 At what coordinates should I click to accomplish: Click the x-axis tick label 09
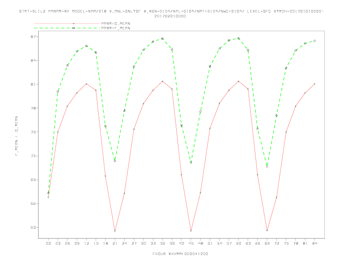(77, 243)
